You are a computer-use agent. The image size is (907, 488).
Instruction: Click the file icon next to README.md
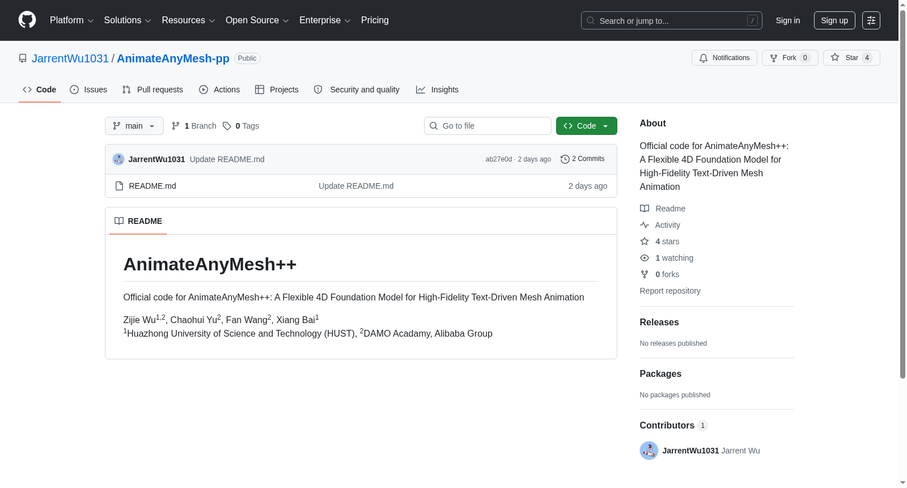pos(119,186)
